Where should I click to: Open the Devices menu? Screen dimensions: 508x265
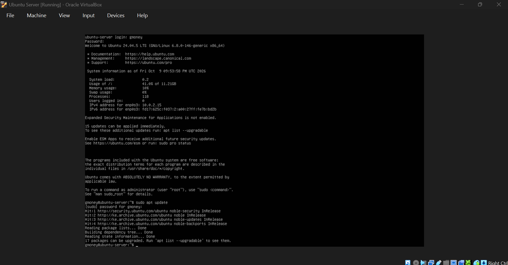[x=116, y=15]
